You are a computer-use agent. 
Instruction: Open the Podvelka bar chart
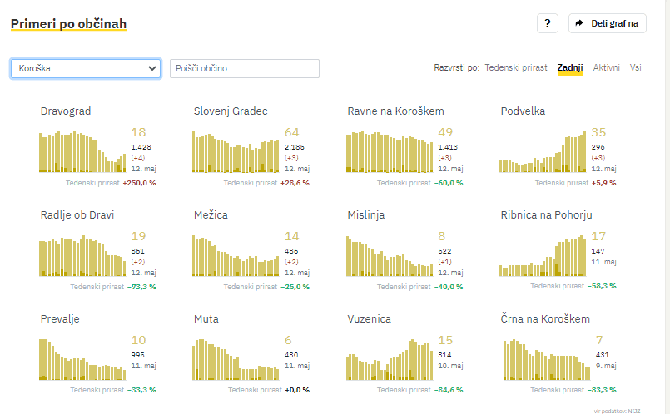542,151
